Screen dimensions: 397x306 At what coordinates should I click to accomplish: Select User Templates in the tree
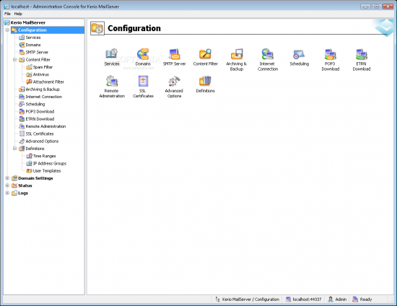click(47, 171)
